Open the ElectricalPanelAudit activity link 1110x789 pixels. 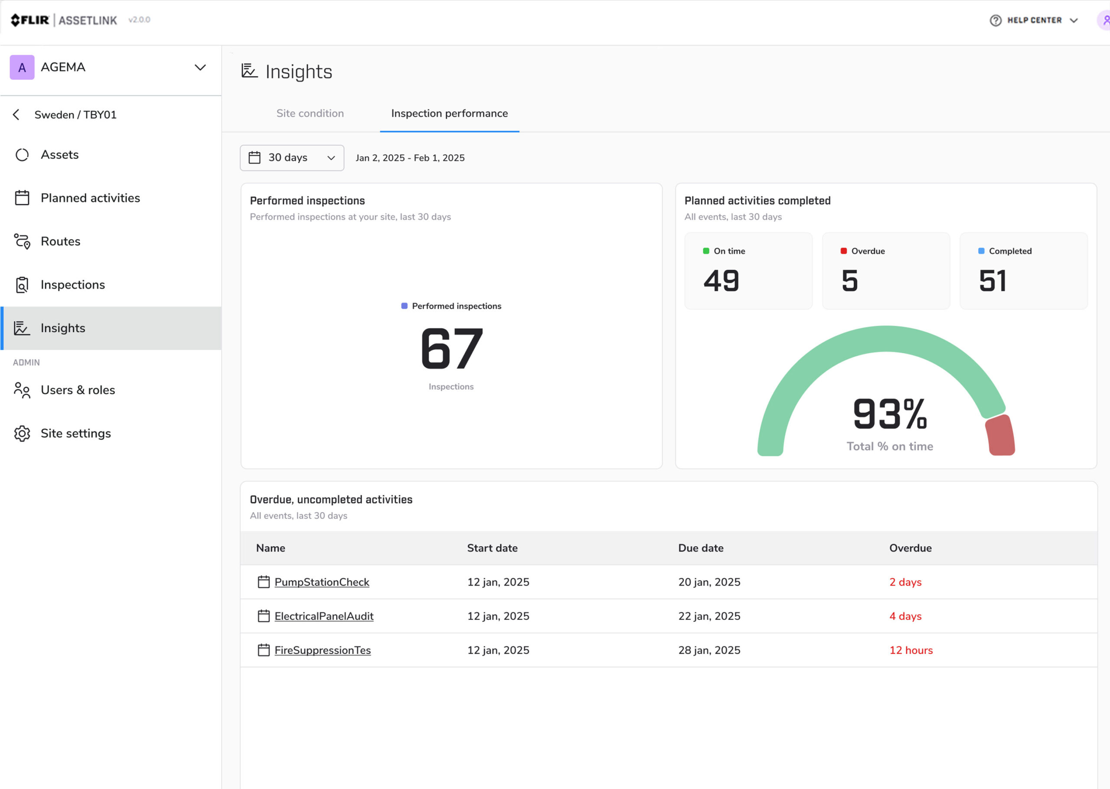click(x=323, y=616)
